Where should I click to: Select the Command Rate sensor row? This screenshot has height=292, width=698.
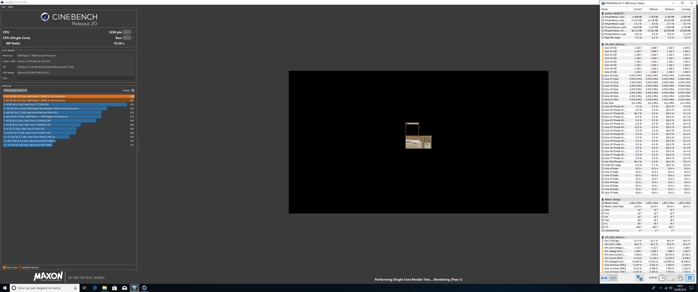pyautogui.click(x=647, y=230)
